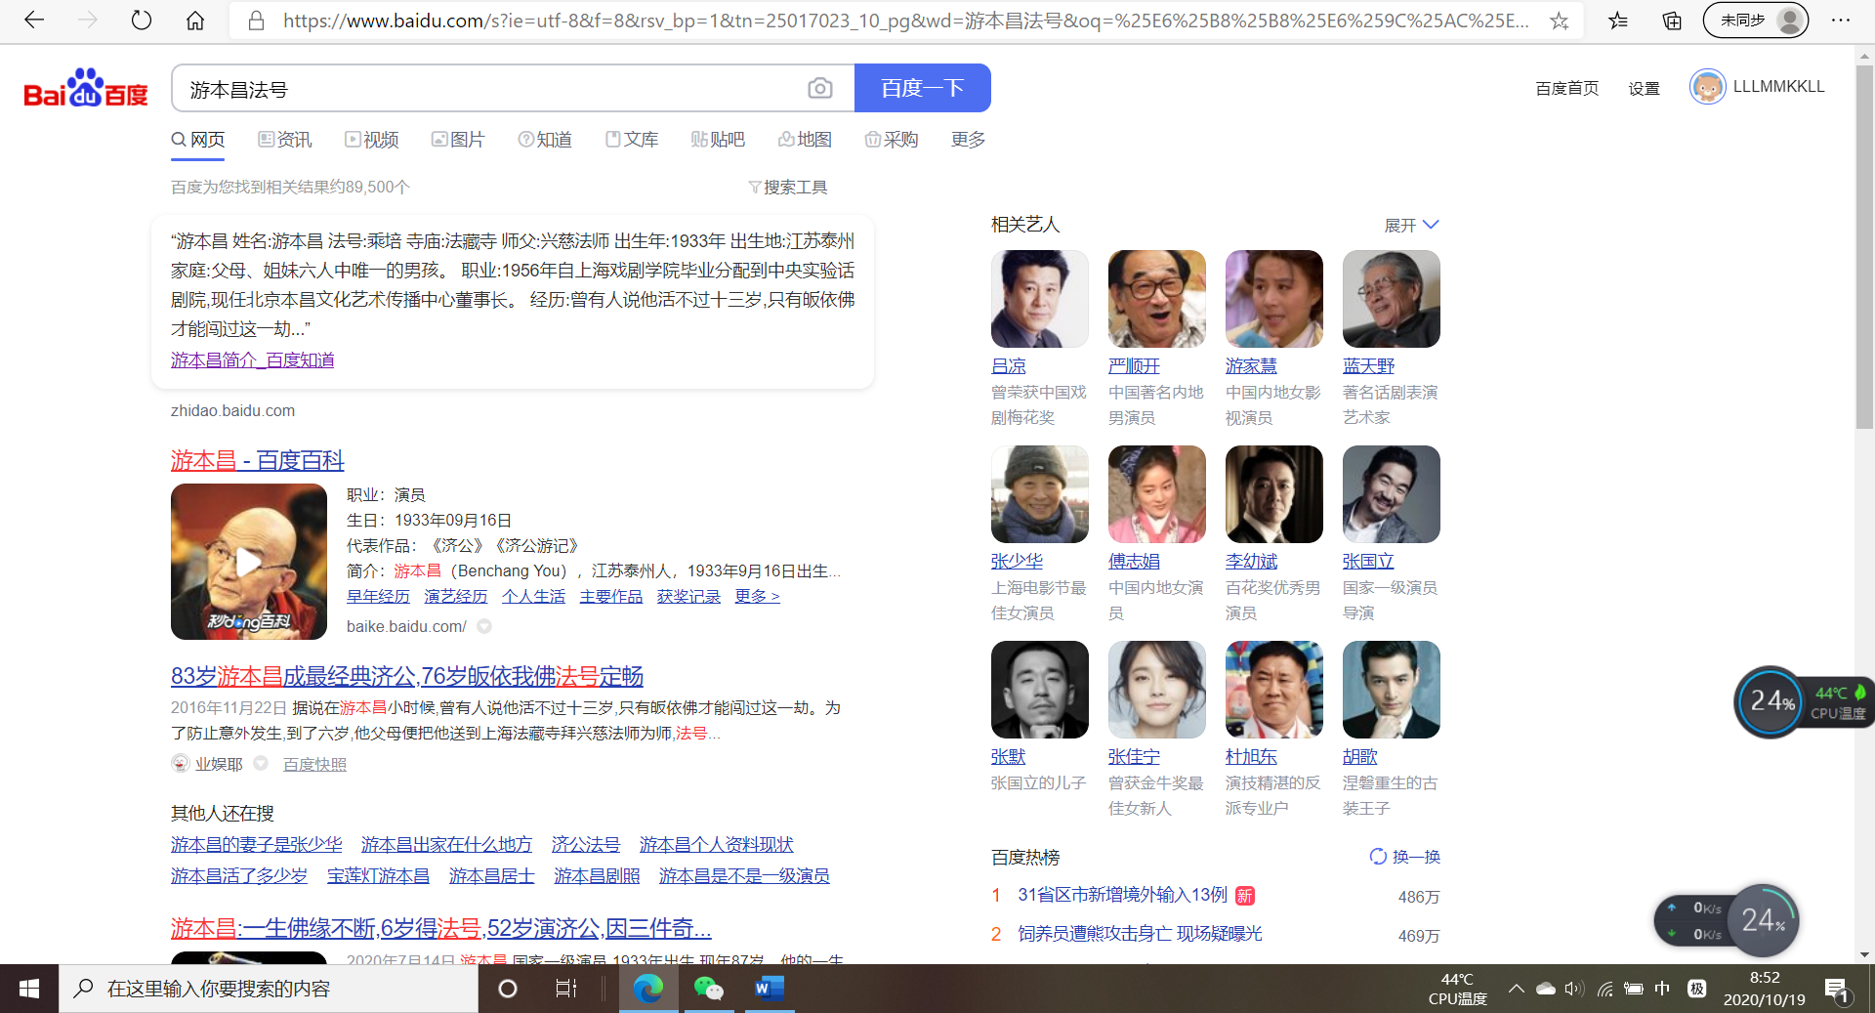The image size is (1875, 1013).
Task: Show hidden tray icons chevron
Action: (x=1517, y=989)
